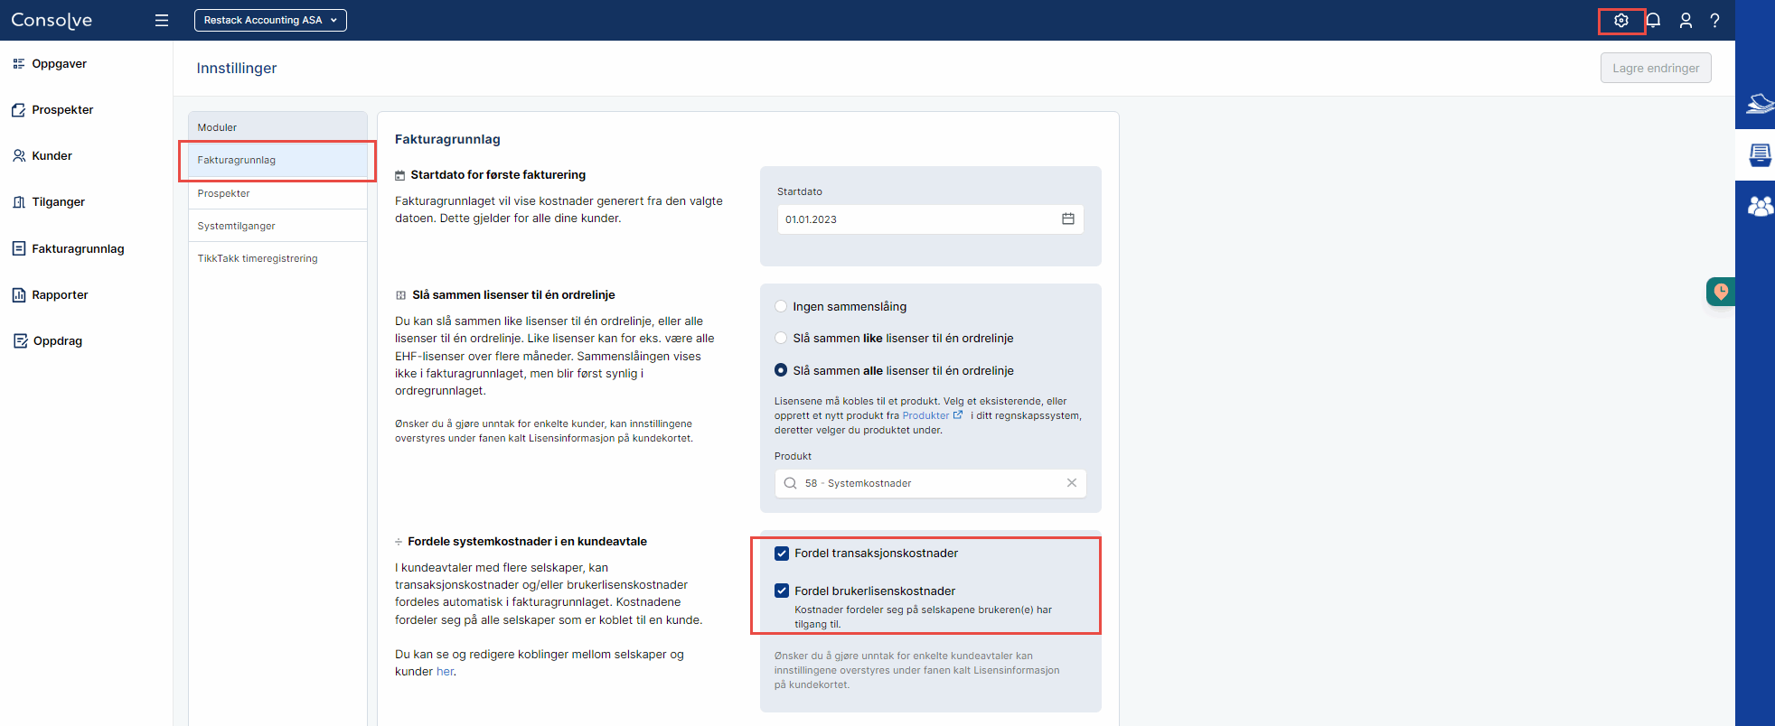This screenshot has width=1775, height=726.
Task: Click the Rapporter sidebar icon
Action: pos(18,294)
